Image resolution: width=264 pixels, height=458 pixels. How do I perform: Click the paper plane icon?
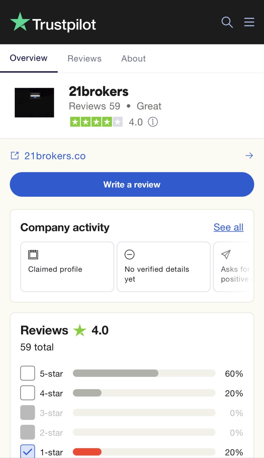[226, 255]
